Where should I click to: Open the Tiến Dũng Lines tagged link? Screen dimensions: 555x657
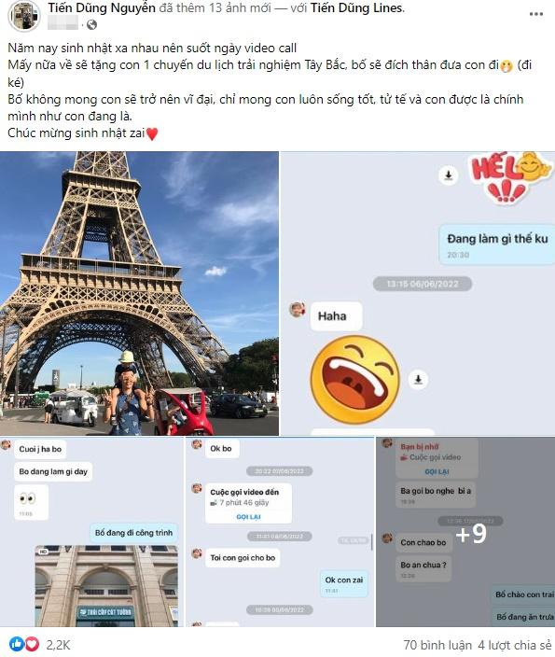356,7
